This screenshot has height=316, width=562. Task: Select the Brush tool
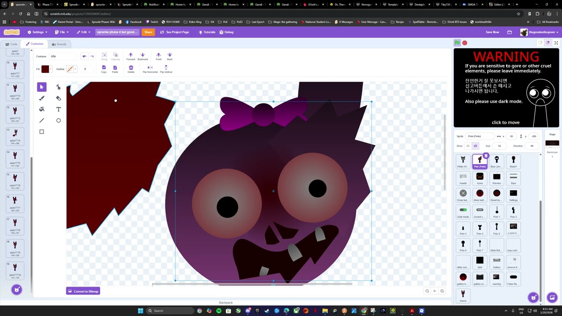tap(42, 98)
